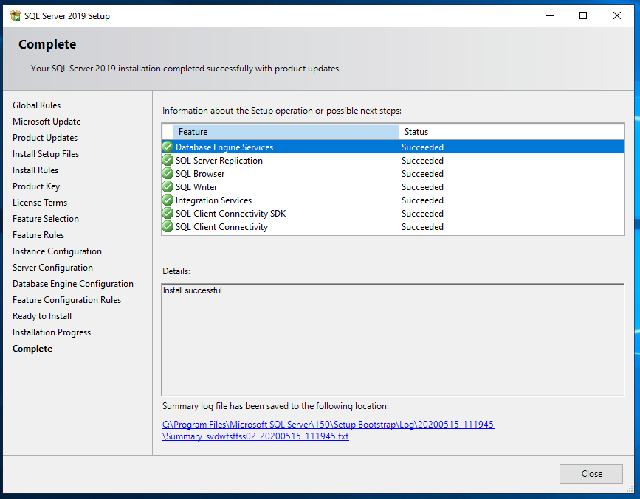Select the Integration Services feature row
This screenshot has width=640, height=499.
393,200
